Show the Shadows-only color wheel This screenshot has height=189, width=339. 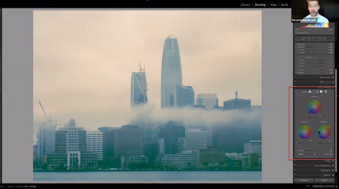[314, 92]
